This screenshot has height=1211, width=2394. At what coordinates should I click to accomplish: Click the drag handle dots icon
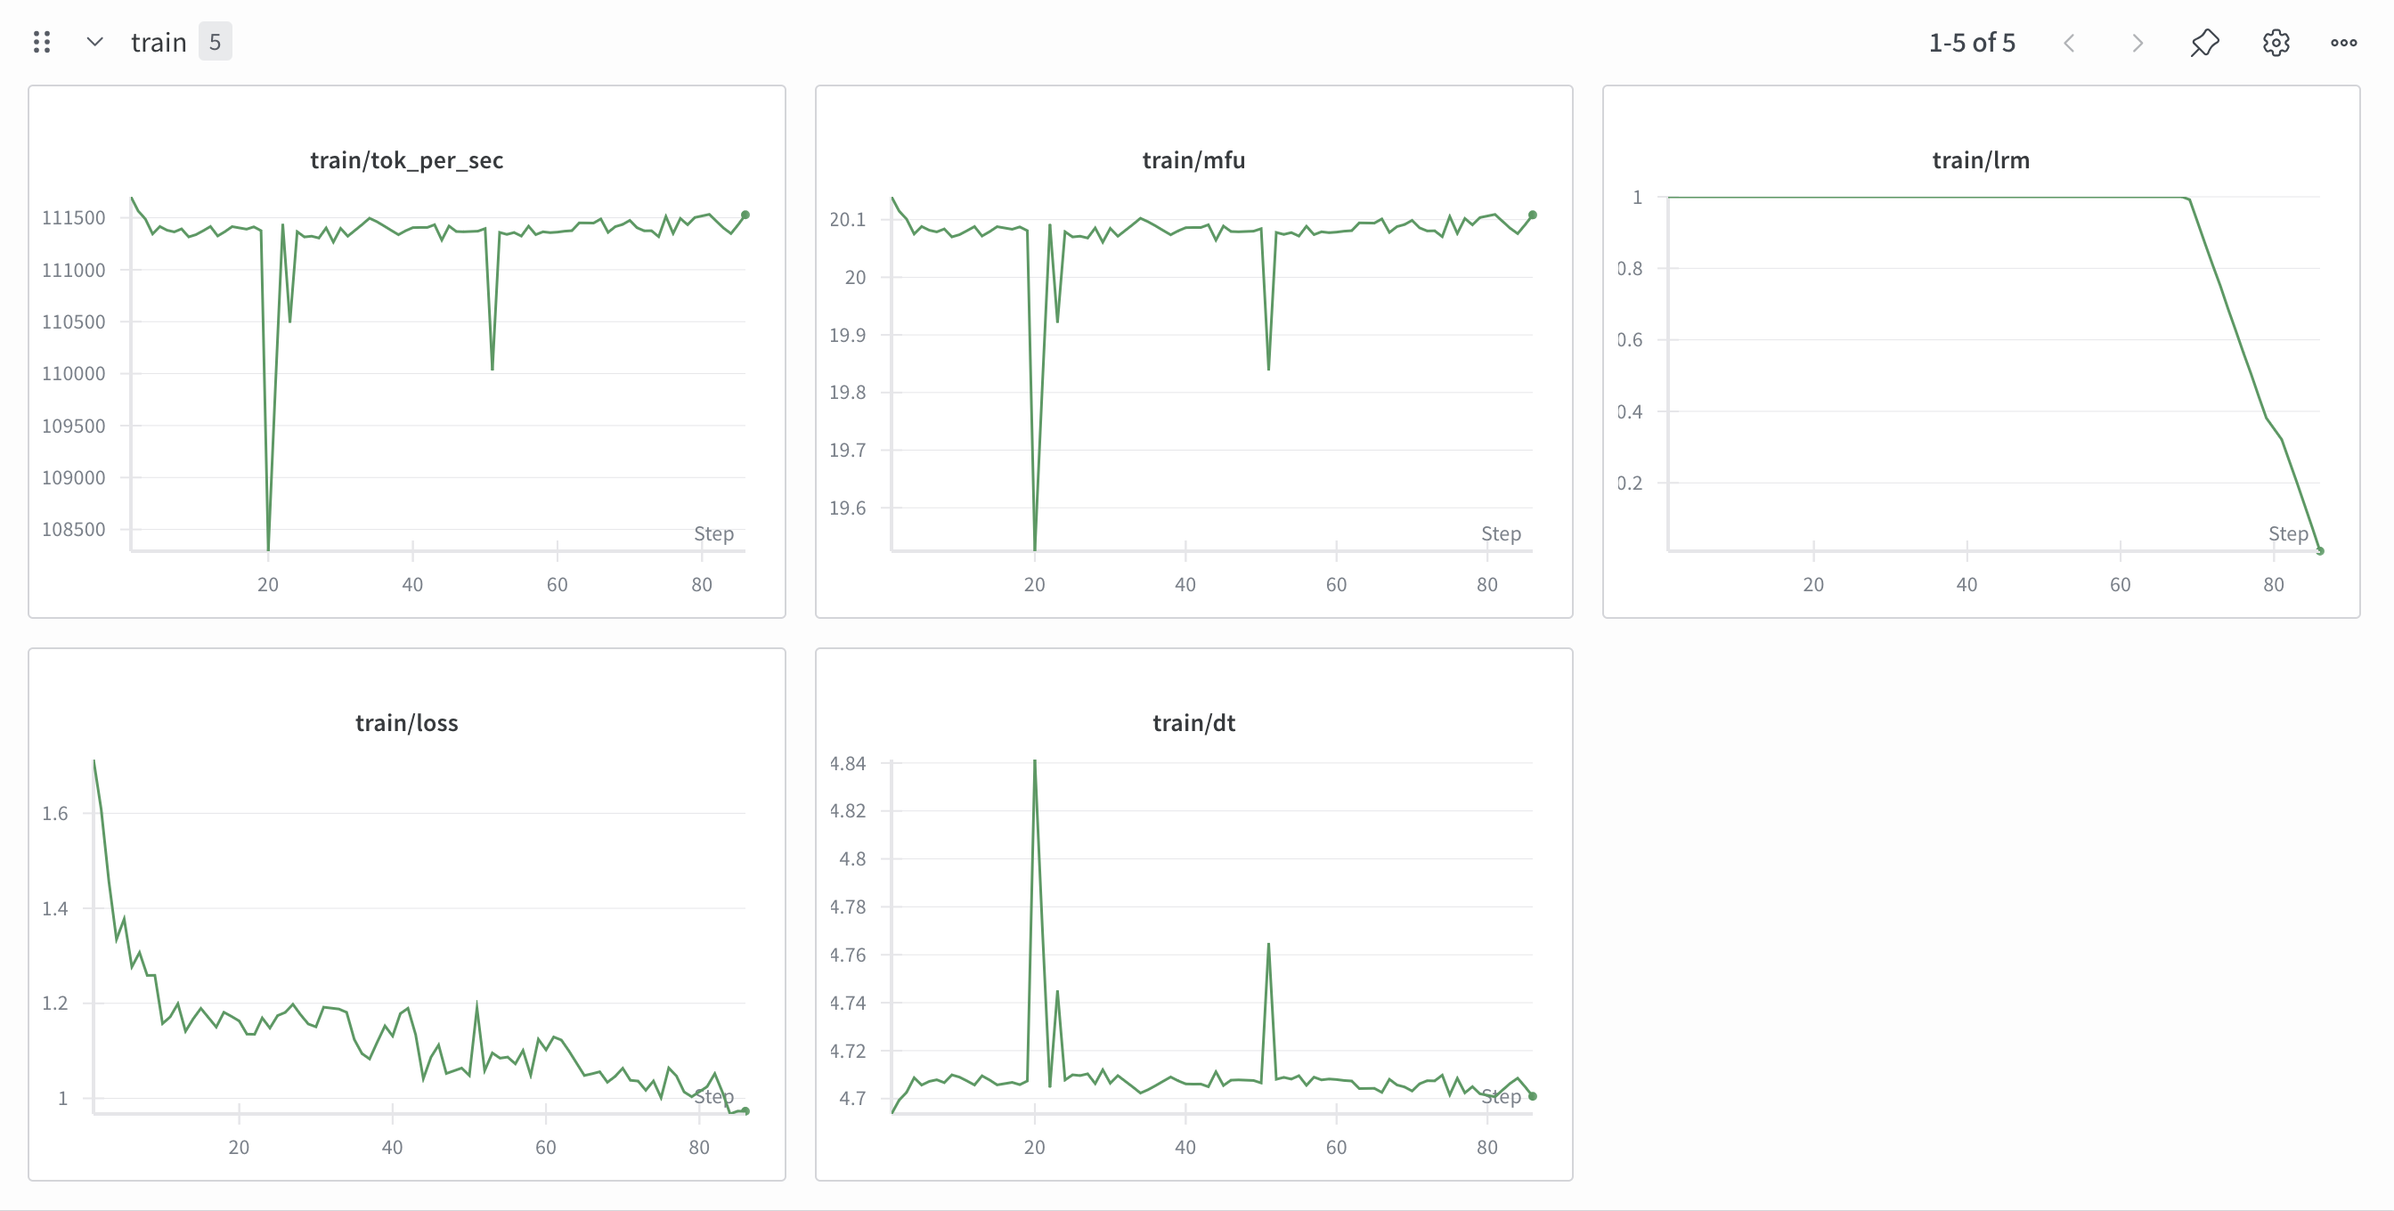click(x=41, y=42)
